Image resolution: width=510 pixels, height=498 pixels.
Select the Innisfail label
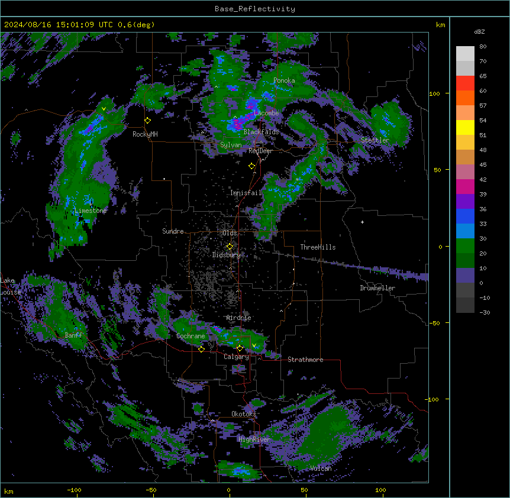[246, 193]
